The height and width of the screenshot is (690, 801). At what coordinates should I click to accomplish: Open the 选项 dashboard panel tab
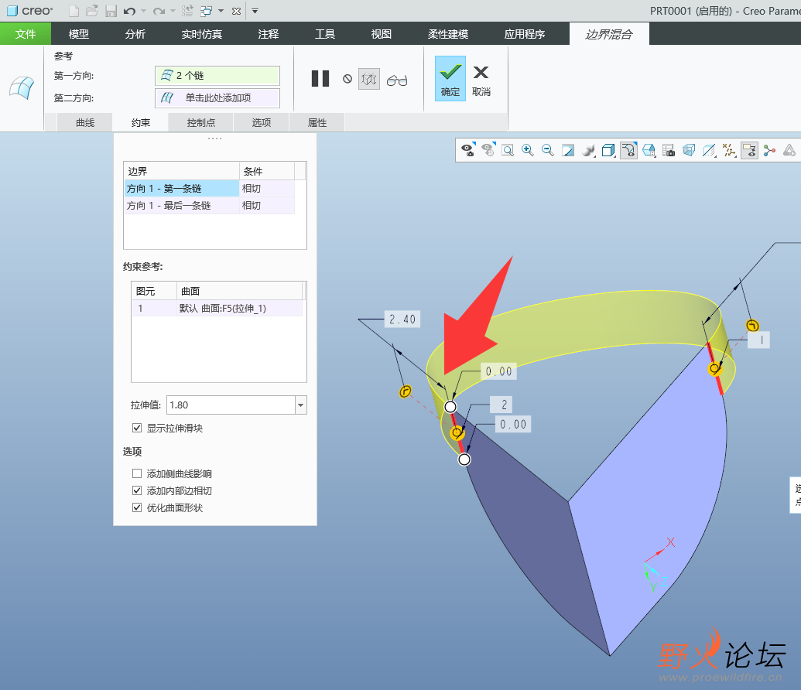click(x=261, y=122)
